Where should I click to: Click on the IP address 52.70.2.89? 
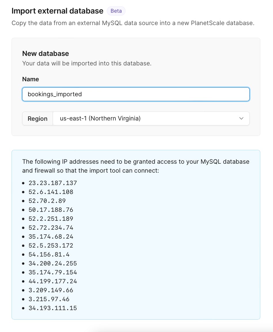pyautogui.click(x=47, y=201)
